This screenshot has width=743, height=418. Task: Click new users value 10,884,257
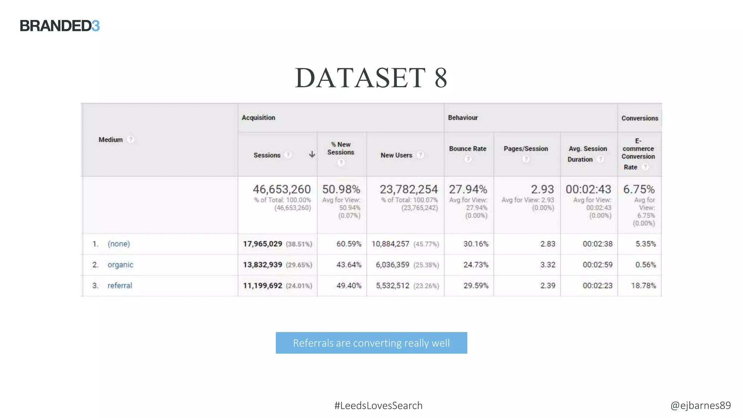click(390, 244)
